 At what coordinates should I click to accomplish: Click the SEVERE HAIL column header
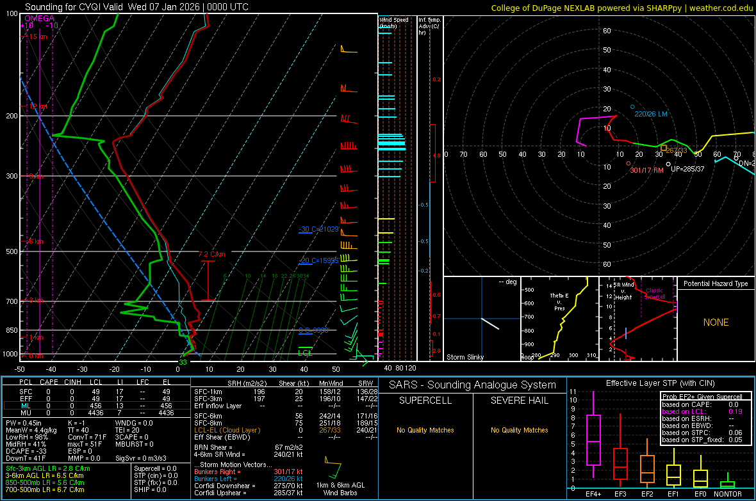(519, 401)
